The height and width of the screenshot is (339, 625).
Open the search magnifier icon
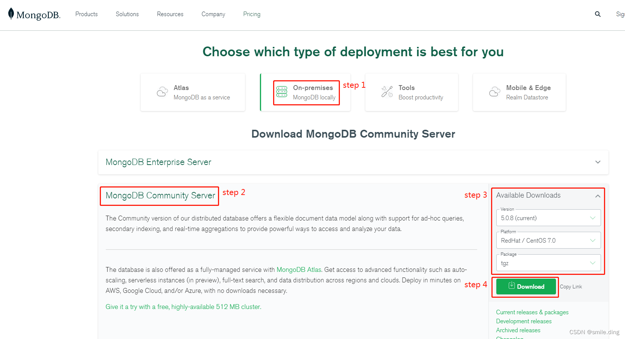point(598,14)
